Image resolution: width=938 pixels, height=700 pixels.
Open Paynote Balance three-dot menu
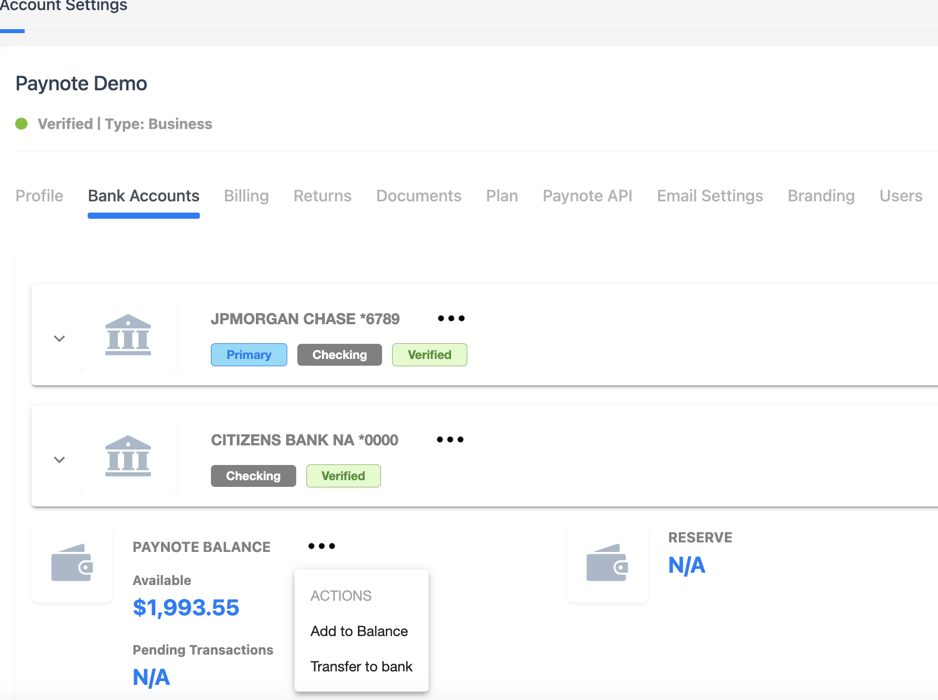click(321, 546)
